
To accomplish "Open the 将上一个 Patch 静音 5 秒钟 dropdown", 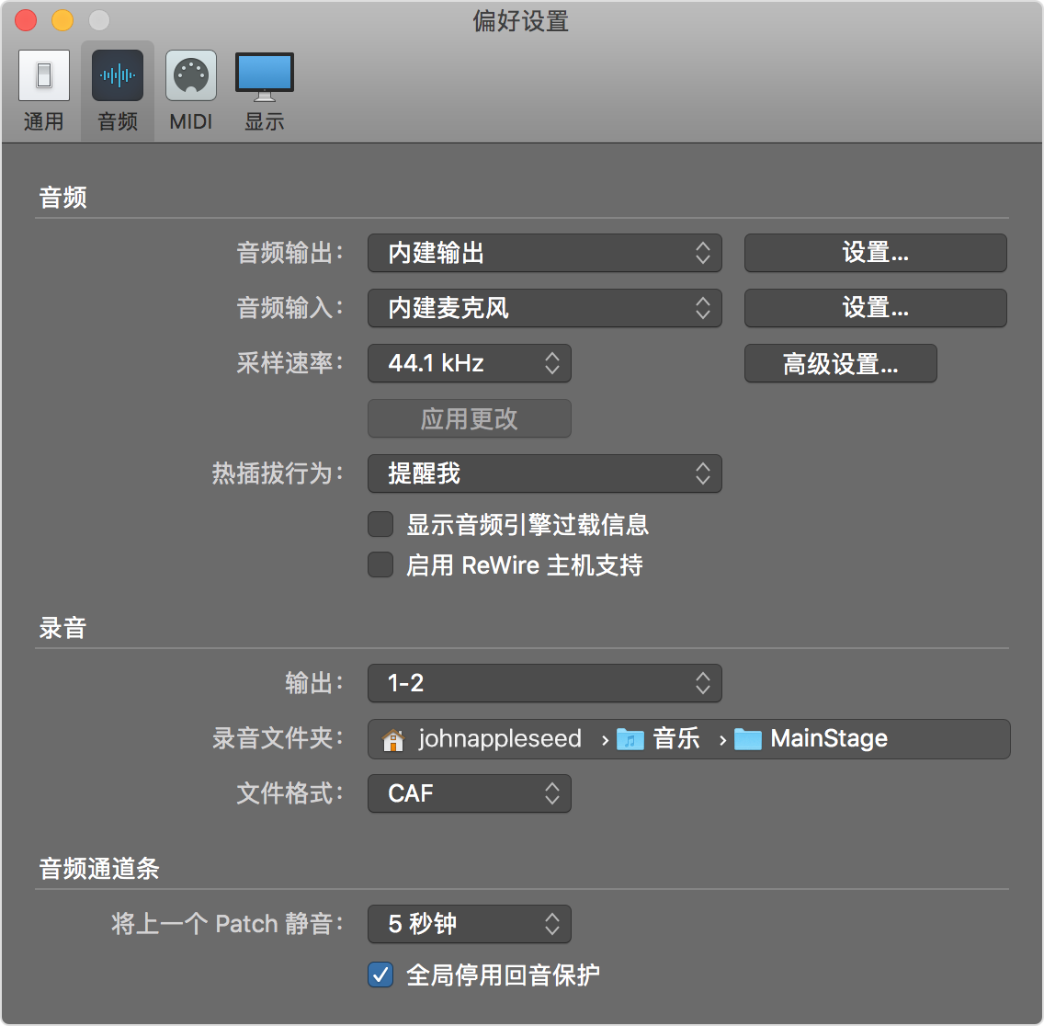I will pos(469,924).
